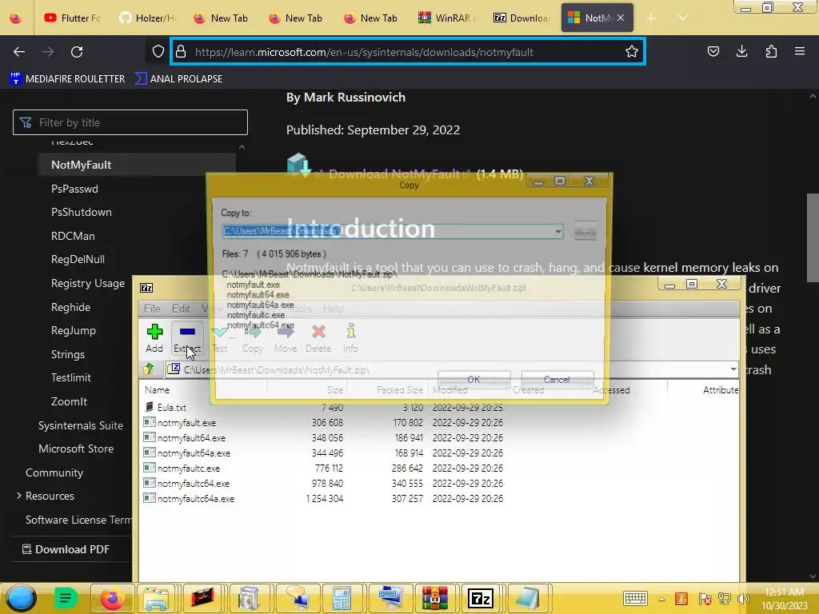The height and width of the screenshot is (614, 819).
Task: Open WinRAR from the taskbar
Action: [434, 598]
